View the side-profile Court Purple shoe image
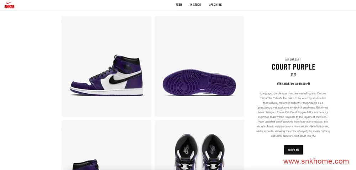Image resolution: width=356 pixels, height=170 pixels. 106,67
